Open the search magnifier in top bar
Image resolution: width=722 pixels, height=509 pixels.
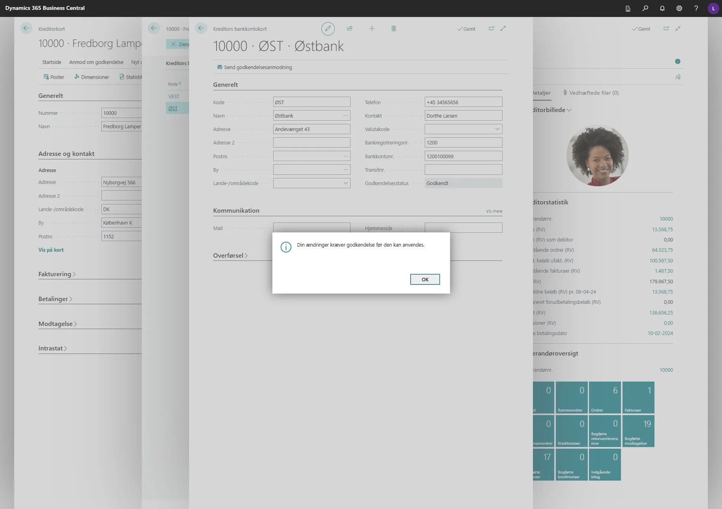click(645, 8)
